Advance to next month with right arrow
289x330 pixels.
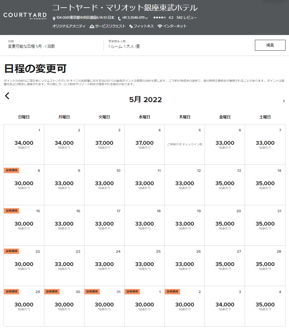(x=284, y=101)
